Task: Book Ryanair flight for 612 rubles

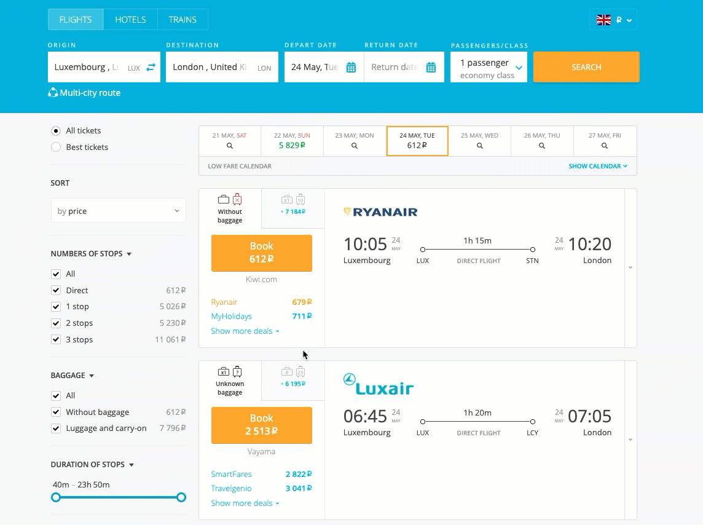Action: tap(261, 253)
